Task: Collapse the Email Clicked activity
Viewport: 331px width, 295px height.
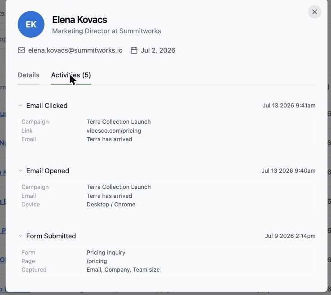Action: pyautogui.click(x=21, y=105)
